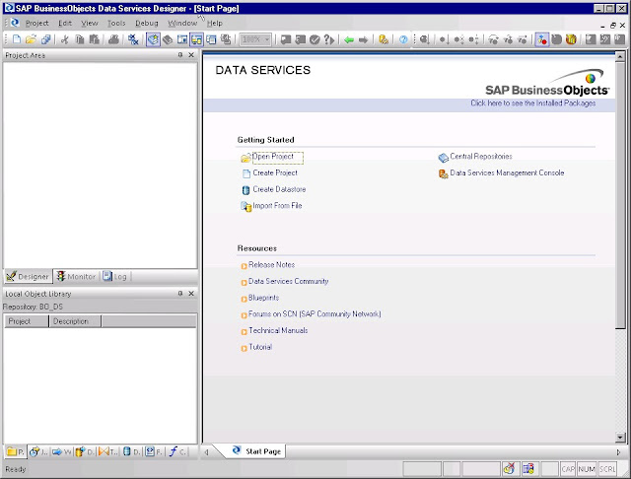This screenshot has width=631, height=479.
Task: Select the Projects tab in object library
Action: 15,452
